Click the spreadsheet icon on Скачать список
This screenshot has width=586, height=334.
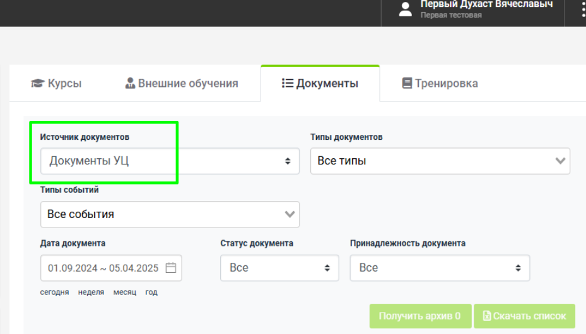[486, 316]
